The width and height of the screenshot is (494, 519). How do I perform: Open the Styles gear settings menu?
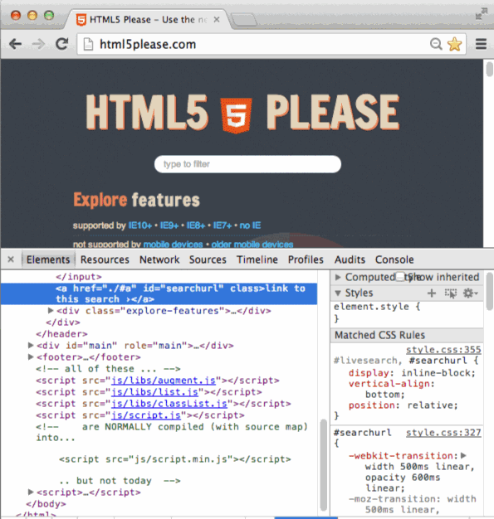[x=470, y=293]
